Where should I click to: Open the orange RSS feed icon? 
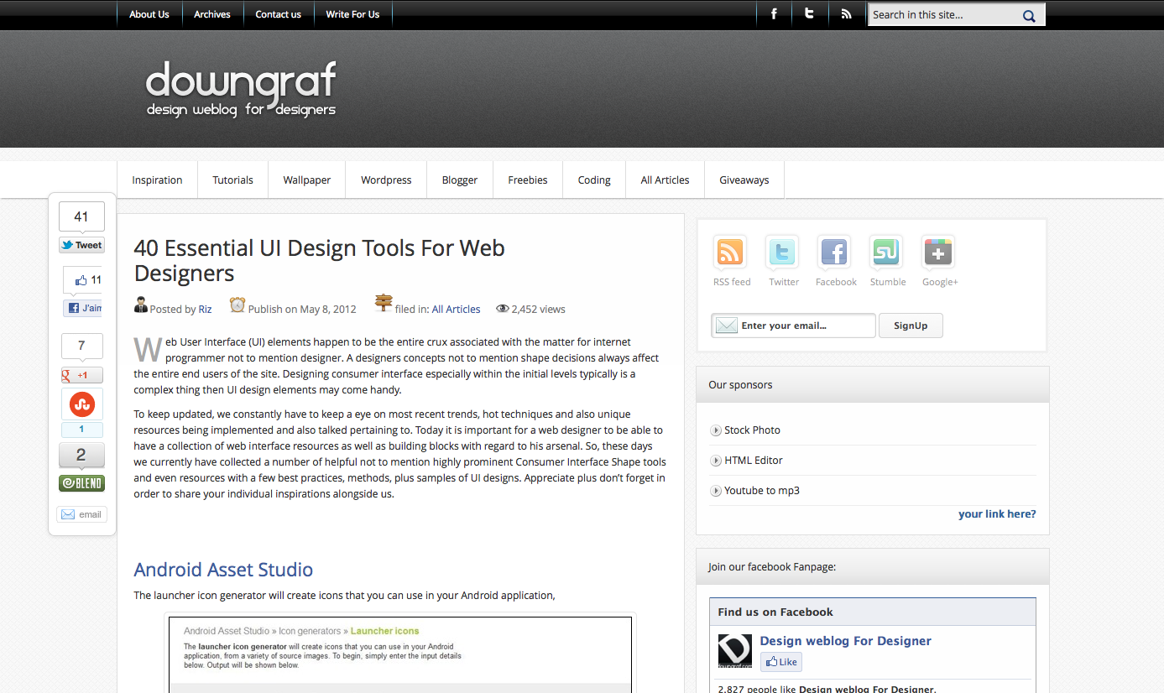(730, 253)
